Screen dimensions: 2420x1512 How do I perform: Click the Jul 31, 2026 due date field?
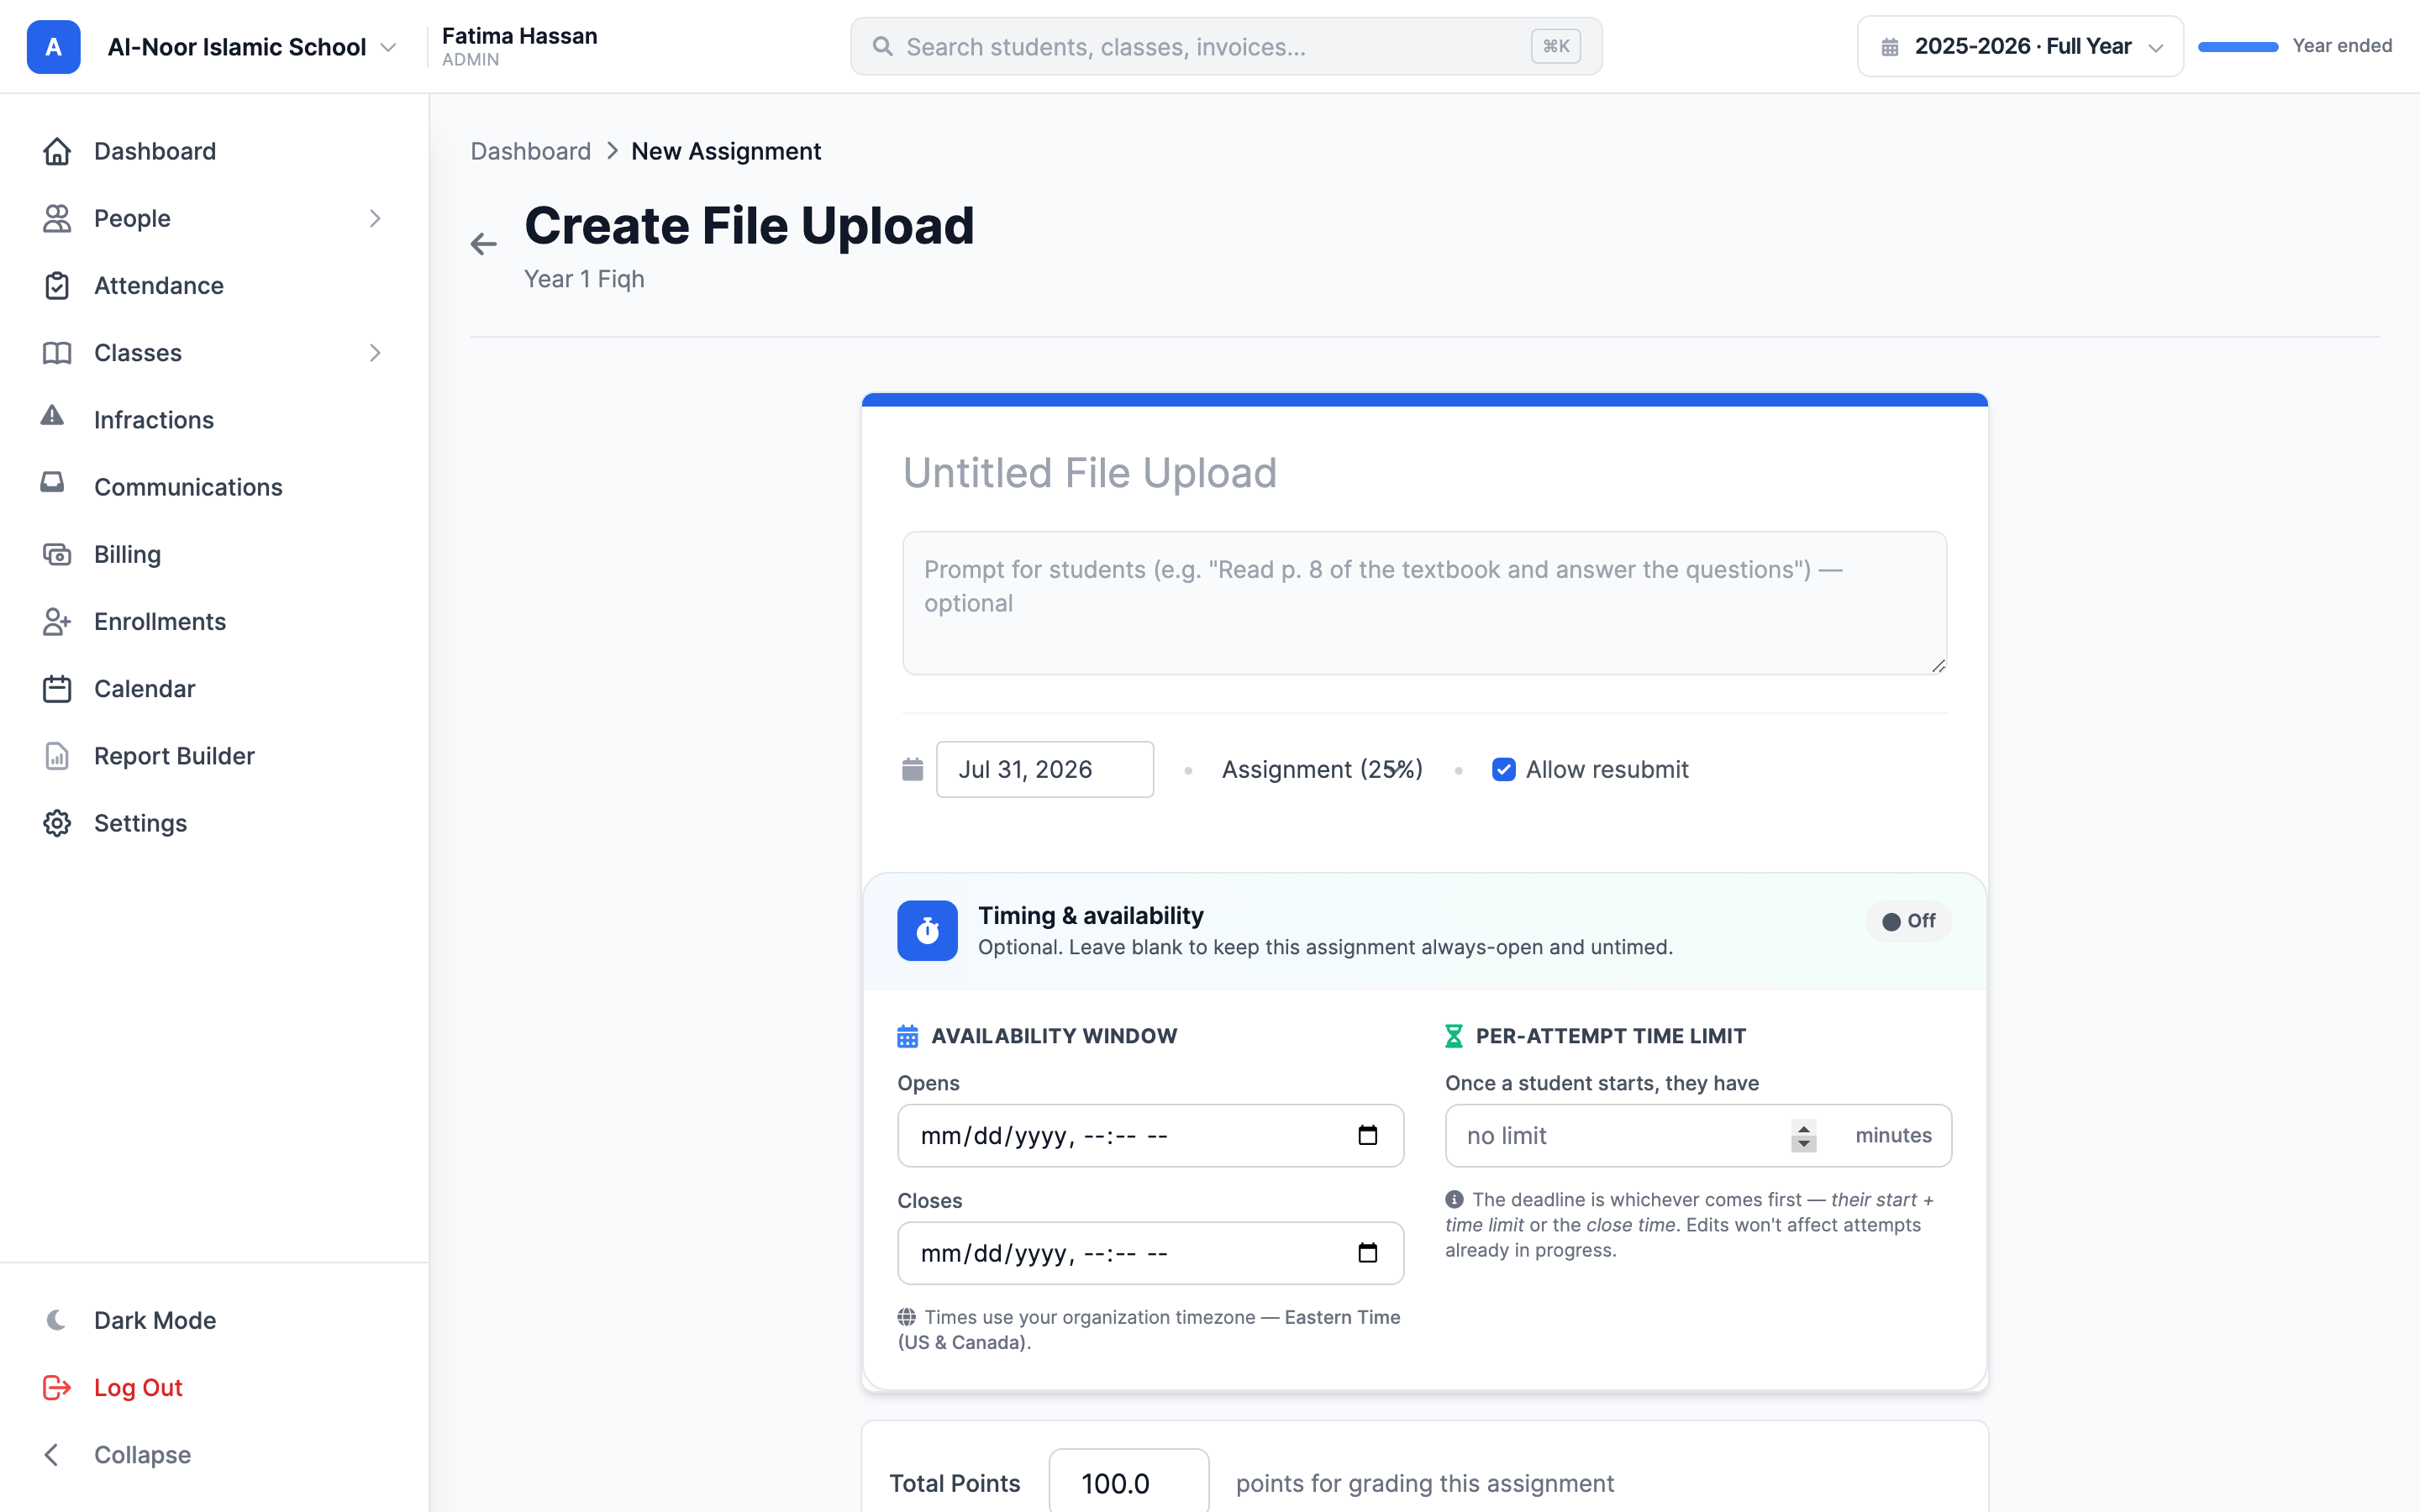pyautogui.click(x=1044, y=769)
